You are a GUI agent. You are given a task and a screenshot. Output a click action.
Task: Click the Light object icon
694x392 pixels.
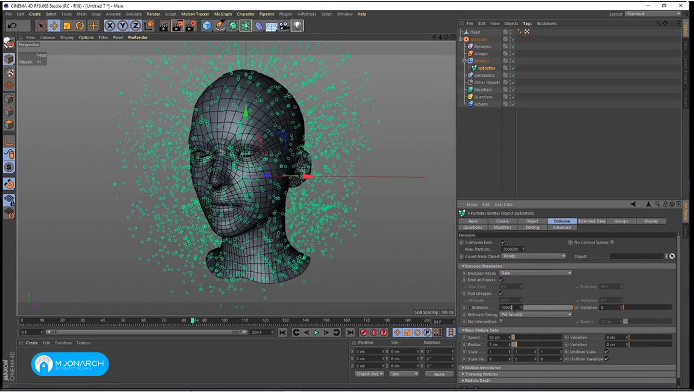[x=297, y=26]
